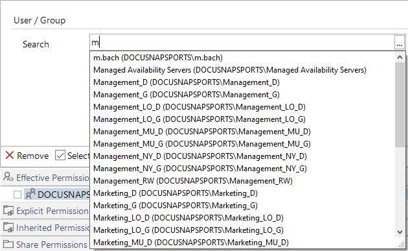Image resolution: width=408 pixels, height=251 pixels.
Task: Click the resize grip of suggestion list
Action: click(x=401, y=244)
